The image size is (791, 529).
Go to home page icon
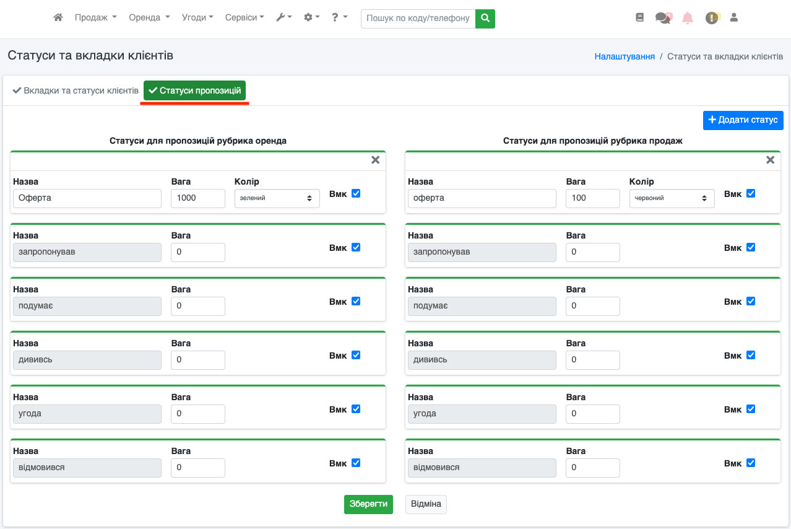click(x=58, y=18)
